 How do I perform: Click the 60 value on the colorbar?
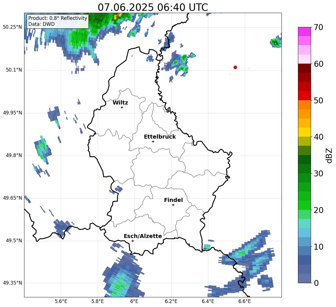pos(318,64)
